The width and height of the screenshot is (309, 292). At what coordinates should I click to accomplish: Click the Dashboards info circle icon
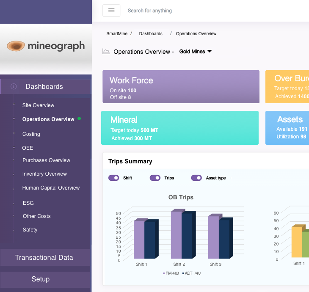[14, 86]
